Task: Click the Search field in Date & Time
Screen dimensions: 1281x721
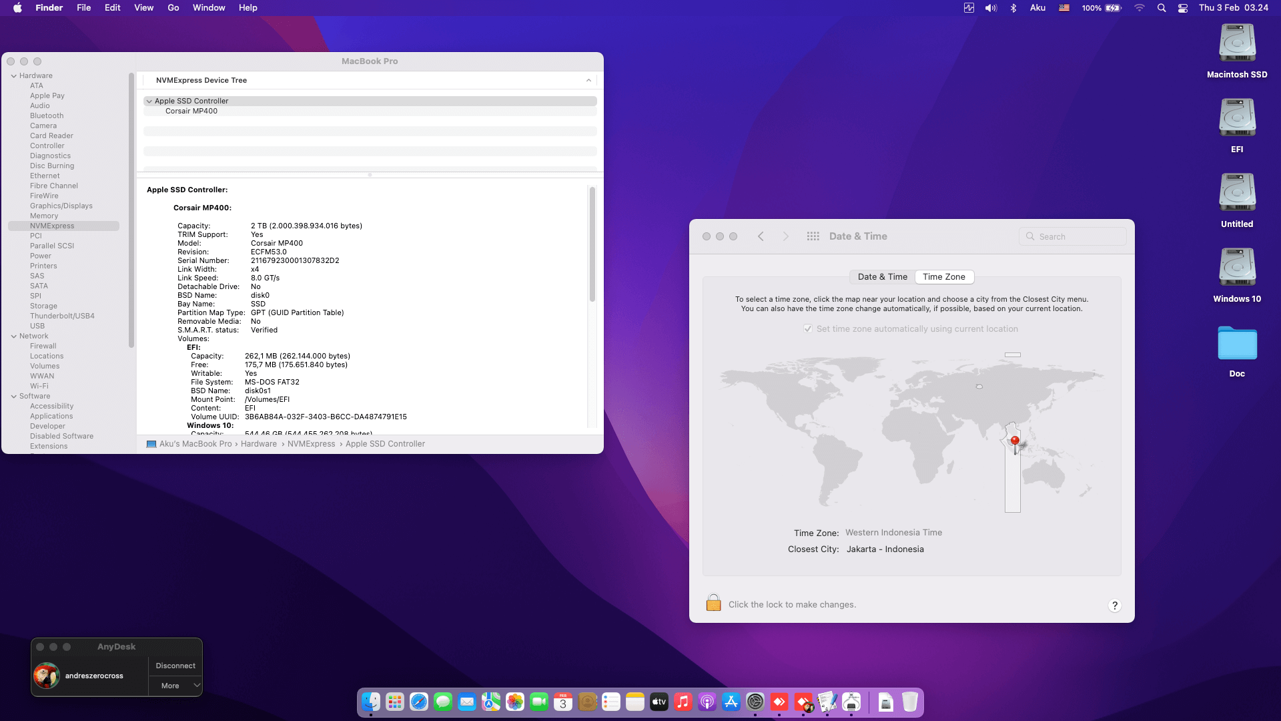Action: [1076, 236]
